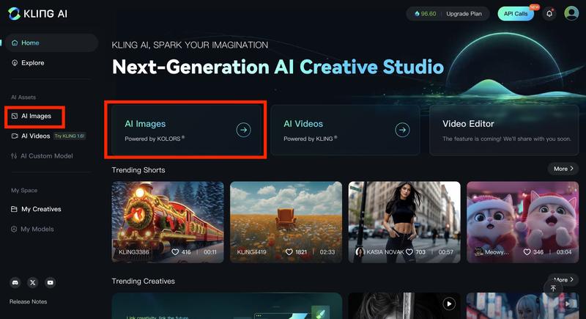Expand Trending Creatives with More button
Image resolution: width=586 pixels, height=319 pixels.
pyautogui.click(x=563, y=279)
